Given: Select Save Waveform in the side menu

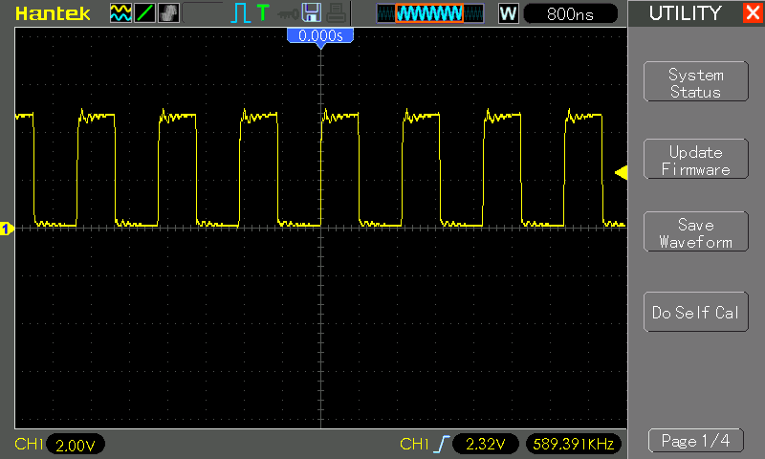Looking at the screenshot, I should tap(695, 233).
